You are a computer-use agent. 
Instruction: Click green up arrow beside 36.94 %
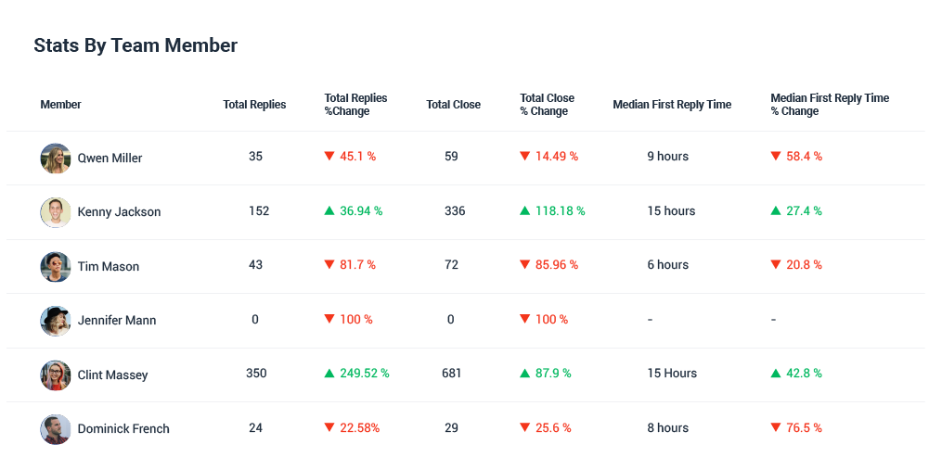tap(329, 210)
